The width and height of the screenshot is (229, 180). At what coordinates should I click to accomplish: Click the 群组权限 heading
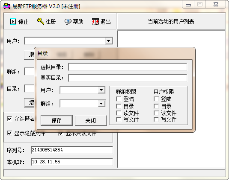click(x=126, y=92)
